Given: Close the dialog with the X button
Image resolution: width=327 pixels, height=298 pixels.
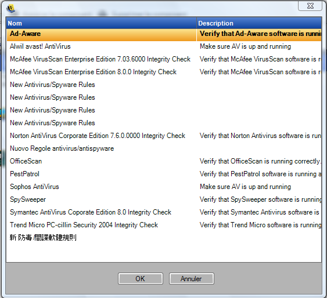Looking at the screenshot, I should pos(310,6).
